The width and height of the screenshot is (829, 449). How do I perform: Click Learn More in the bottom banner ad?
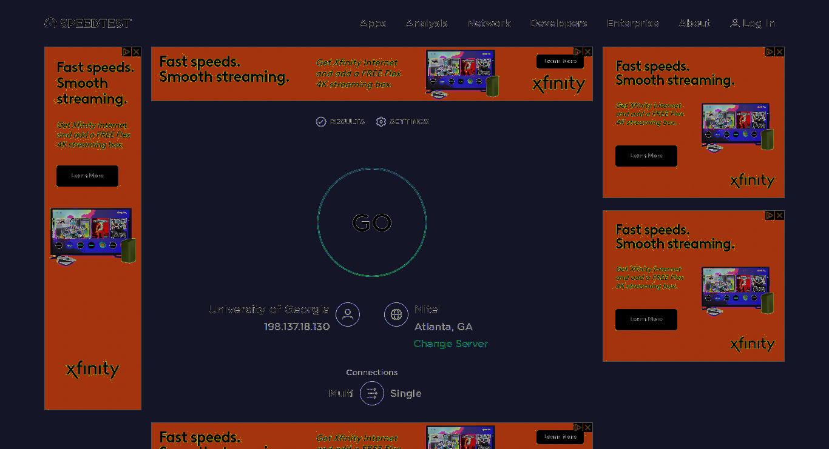point(560,437)
